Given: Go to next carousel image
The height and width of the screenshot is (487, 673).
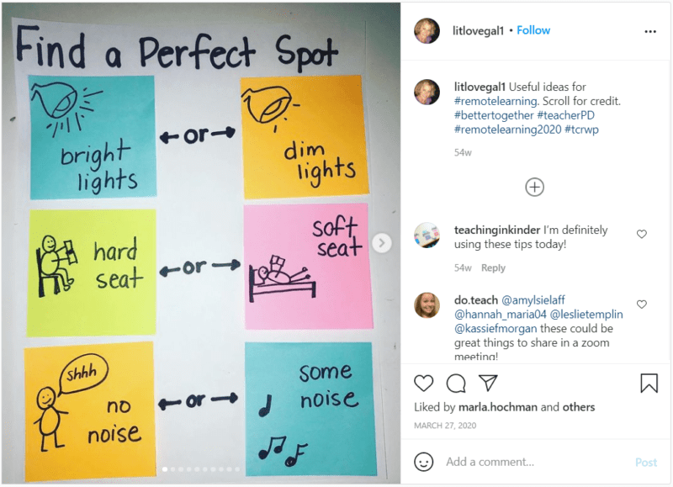Looking at the screenshot, I should coord(382,243).
